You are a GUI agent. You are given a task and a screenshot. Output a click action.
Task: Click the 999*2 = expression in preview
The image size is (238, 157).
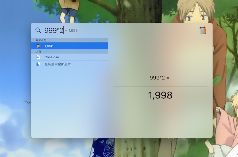click(159, 78)
